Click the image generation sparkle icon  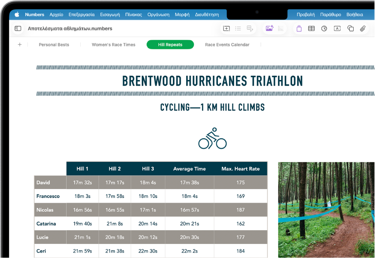tap(270, 28)
